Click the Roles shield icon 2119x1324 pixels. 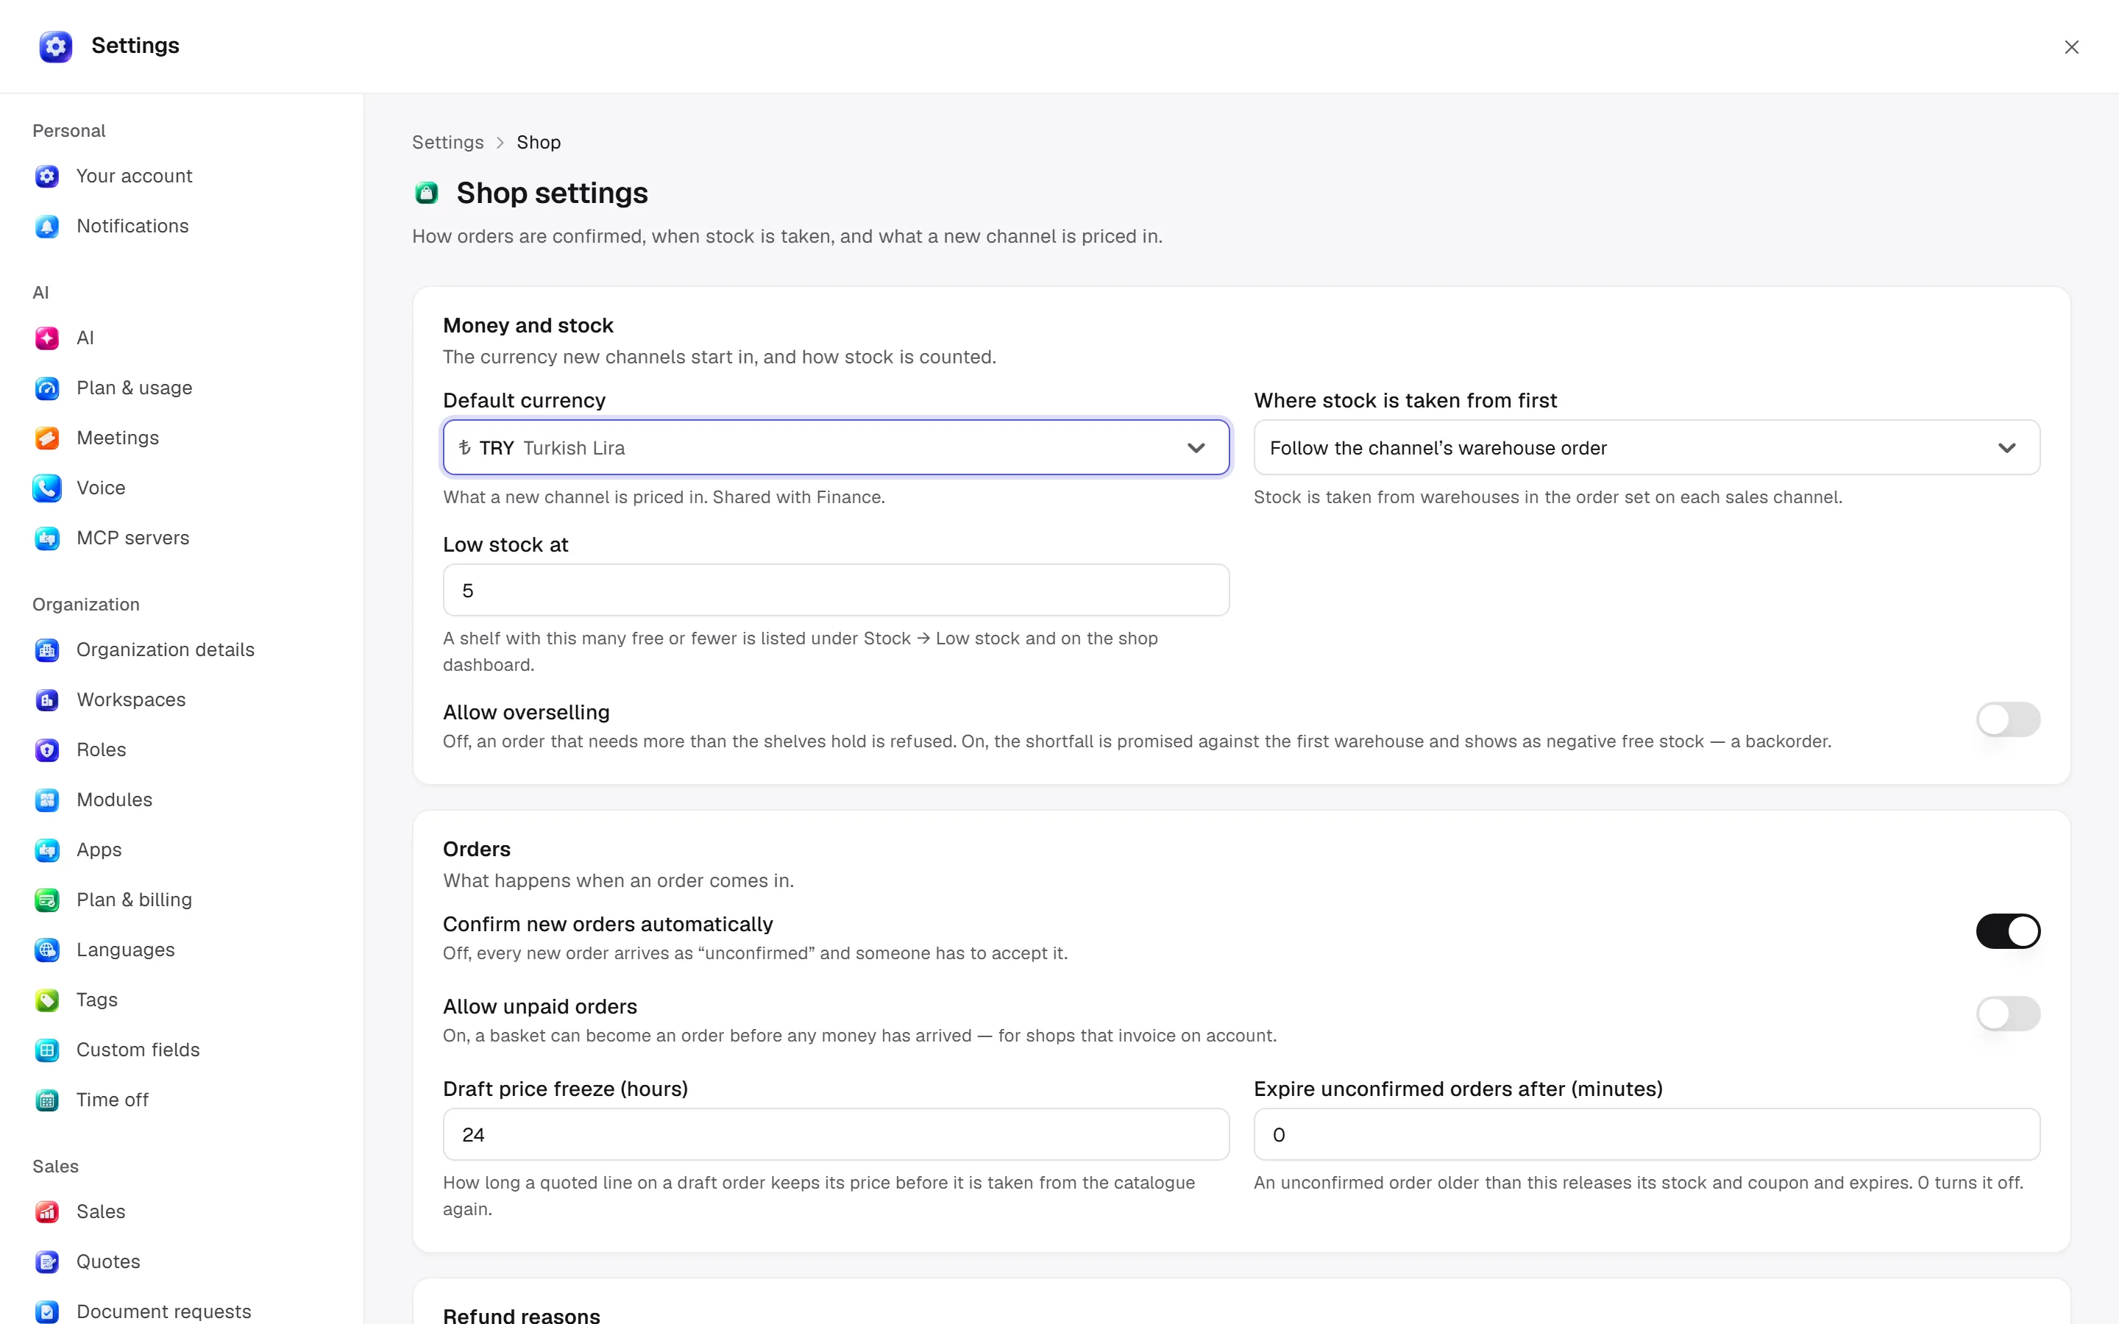[47, 750]
